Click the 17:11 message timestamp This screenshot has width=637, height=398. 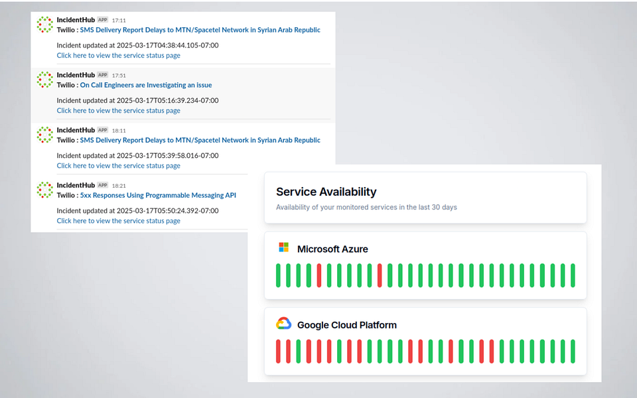pos(119,21)
